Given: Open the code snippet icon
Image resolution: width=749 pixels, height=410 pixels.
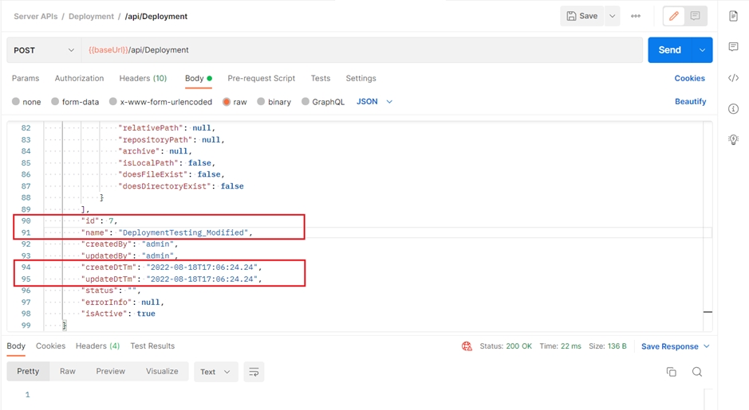Looking at the screenshot, I should (x=733, y=78).
